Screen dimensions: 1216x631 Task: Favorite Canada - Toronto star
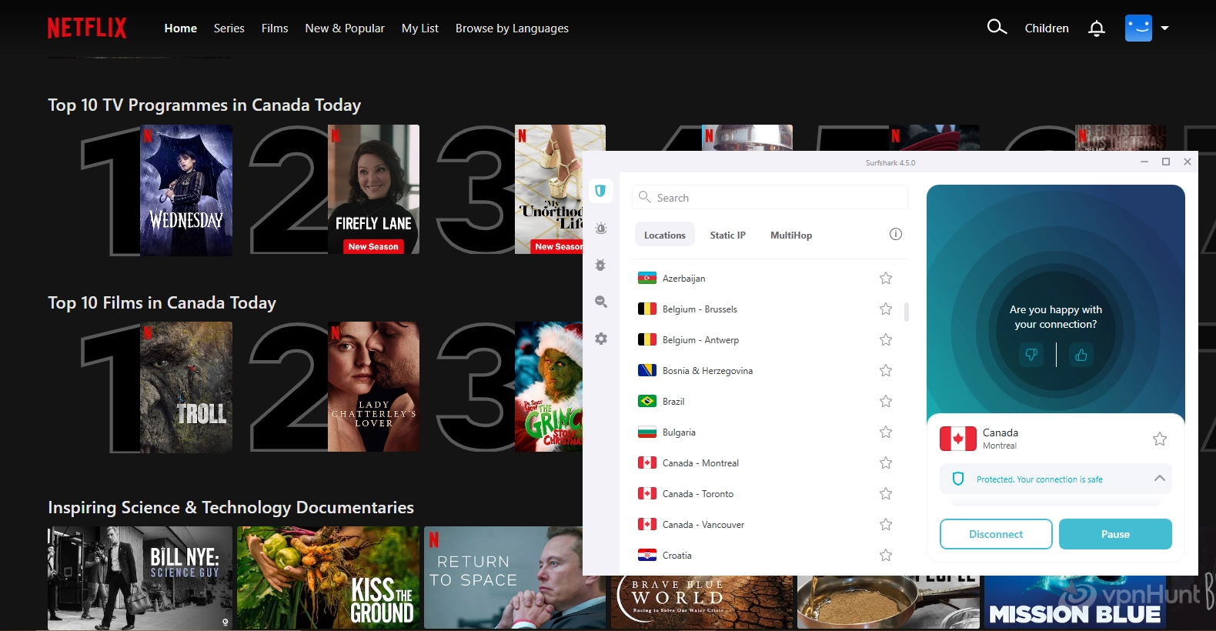pyautogui.click(x=886, y=493)
